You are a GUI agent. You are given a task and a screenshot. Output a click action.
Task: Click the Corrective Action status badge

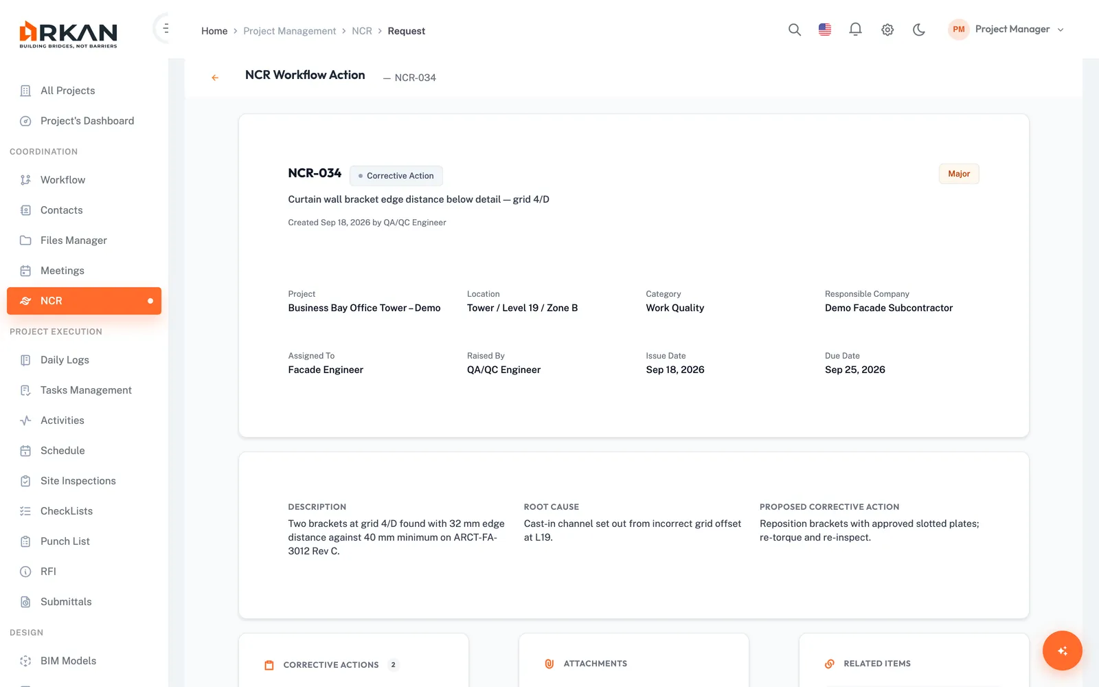(x=396, y=176)
